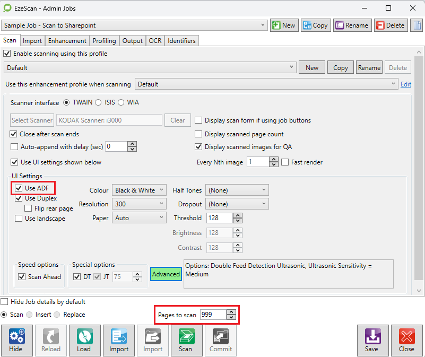Click the red Close icon button
The height and width of the screenshot is (357, 425).
(406, 340)
